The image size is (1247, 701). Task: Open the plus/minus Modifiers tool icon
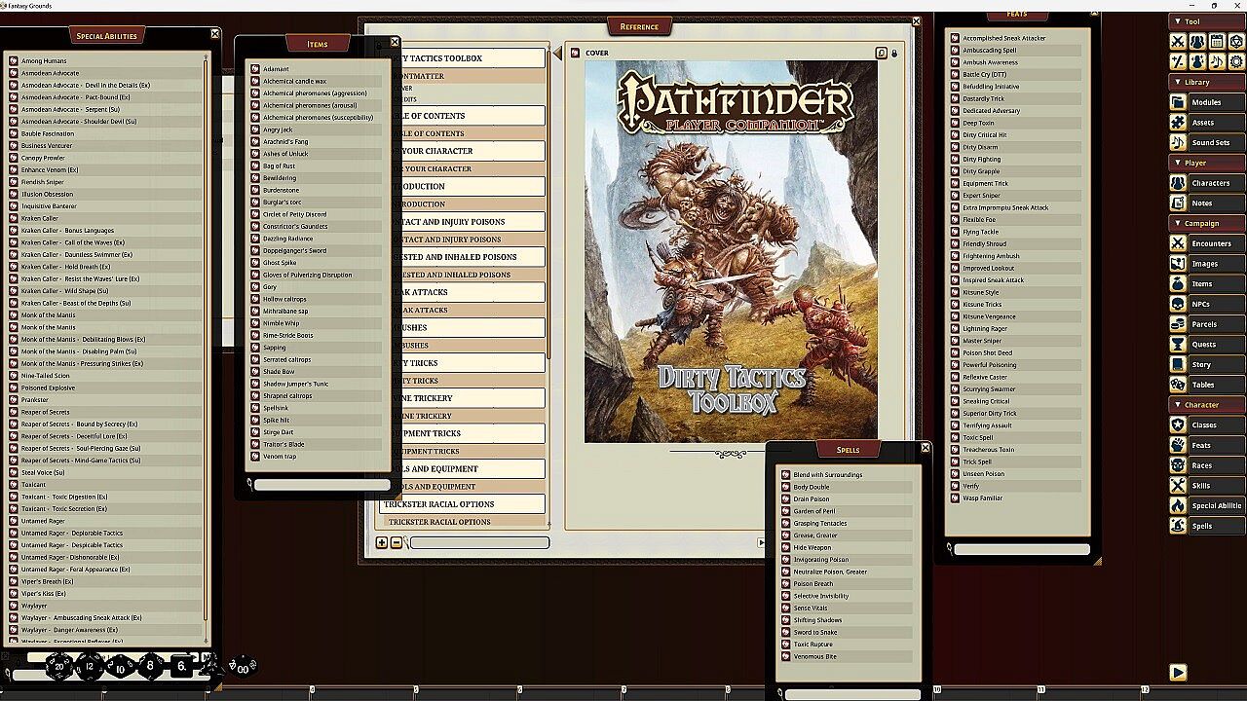[1178, 60]
